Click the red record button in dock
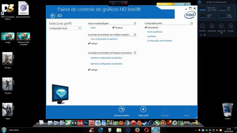237x133 pixels. point(133,123)
